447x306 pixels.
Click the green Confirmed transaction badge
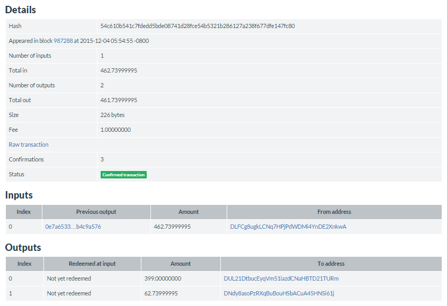tap(123, 175)
